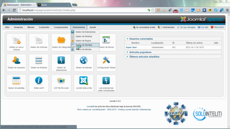The width and height of the screenshot is (230, 129).
Task: Click the browser back arrow
Action: tap(4, 10)
